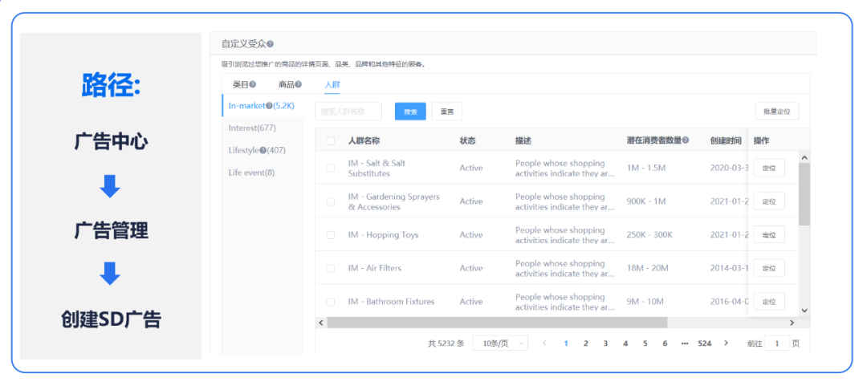Click help icon next to 自定义受众 title
The image size is (867, 386).
tap(271, 44)
